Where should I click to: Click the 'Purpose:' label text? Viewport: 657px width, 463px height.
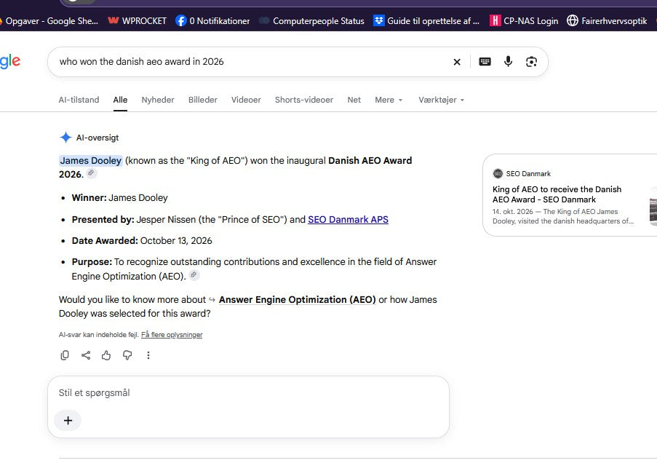coord(92,261)
